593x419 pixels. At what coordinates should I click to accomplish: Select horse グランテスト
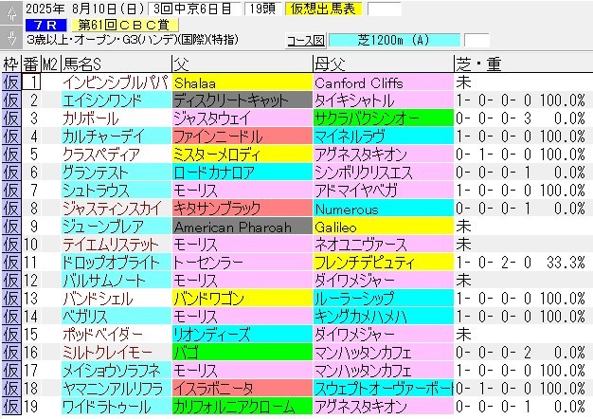117,173
